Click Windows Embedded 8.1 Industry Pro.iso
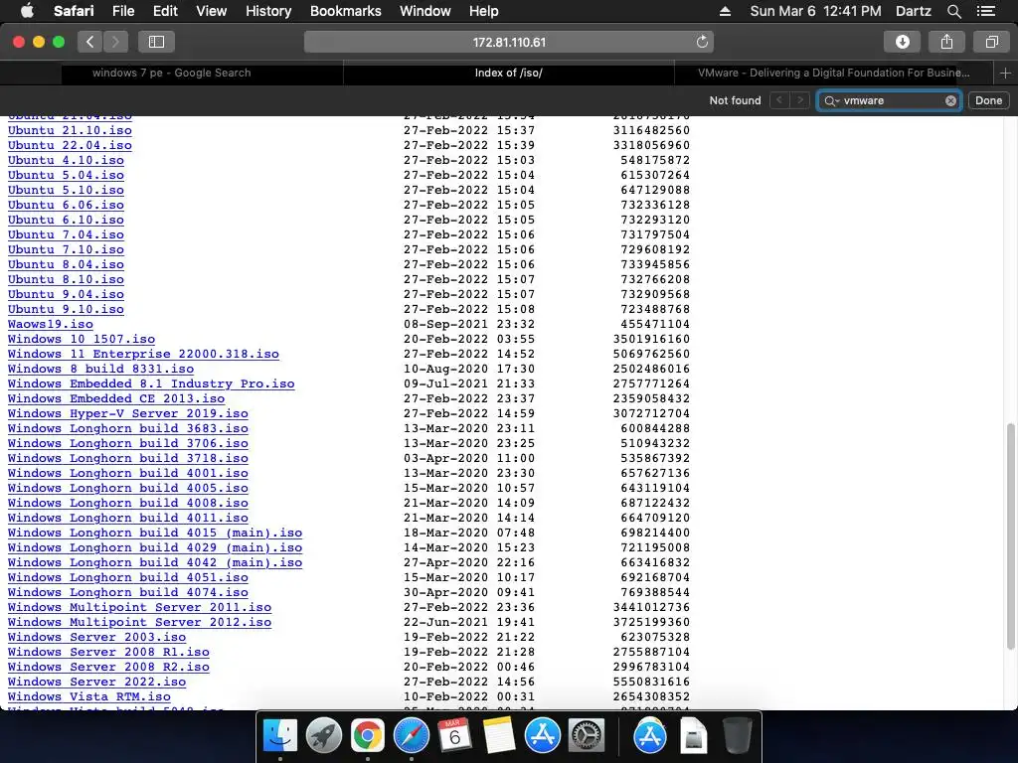Screen dimensions: 1018x763 click(x=151, y=383)
